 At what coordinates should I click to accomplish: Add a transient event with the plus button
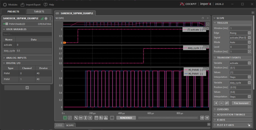216,103
